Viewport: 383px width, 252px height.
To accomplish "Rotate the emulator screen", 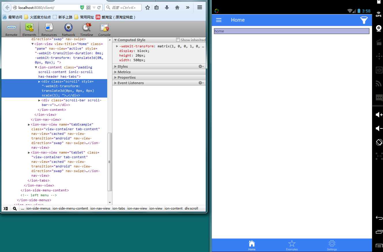I will 379,142.
